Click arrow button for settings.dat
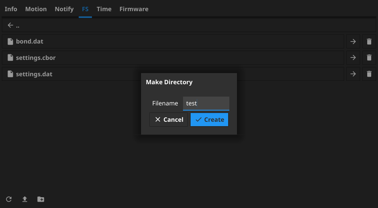Image resolution: width=378 pixels, height=208 pixels. (353, 74)
